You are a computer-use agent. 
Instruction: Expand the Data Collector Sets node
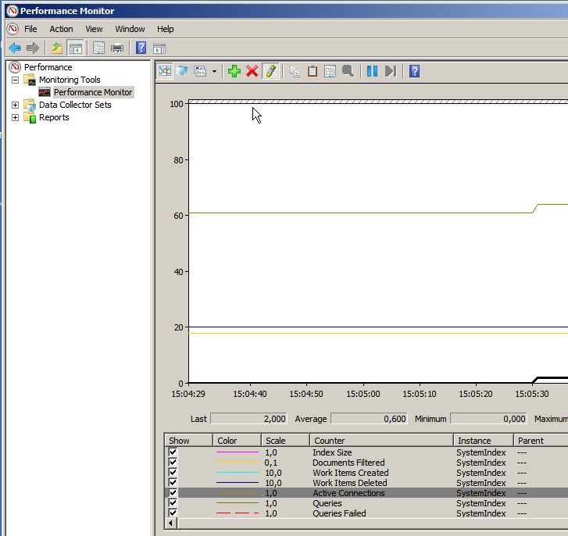coord(15,105)
